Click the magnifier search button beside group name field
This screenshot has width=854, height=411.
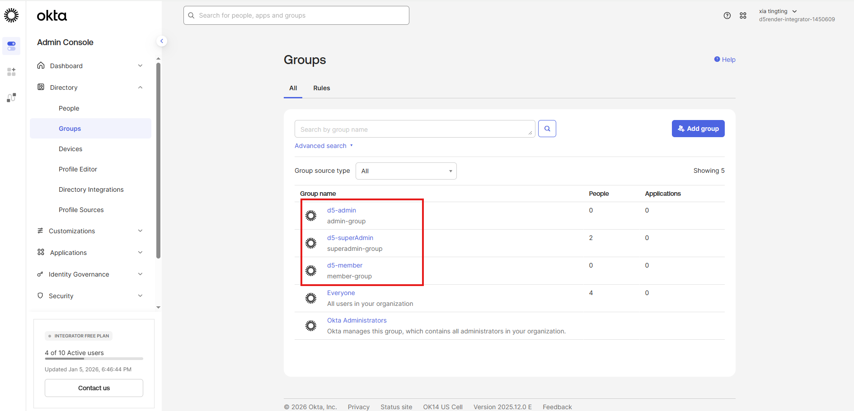coord(547,129)
